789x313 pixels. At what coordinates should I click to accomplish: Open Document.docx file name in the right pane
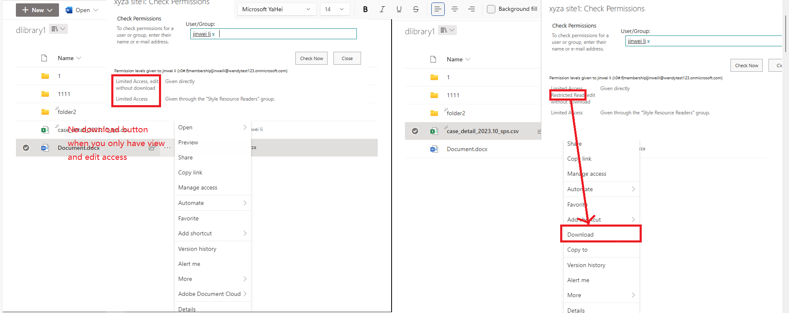pos(467,149)
